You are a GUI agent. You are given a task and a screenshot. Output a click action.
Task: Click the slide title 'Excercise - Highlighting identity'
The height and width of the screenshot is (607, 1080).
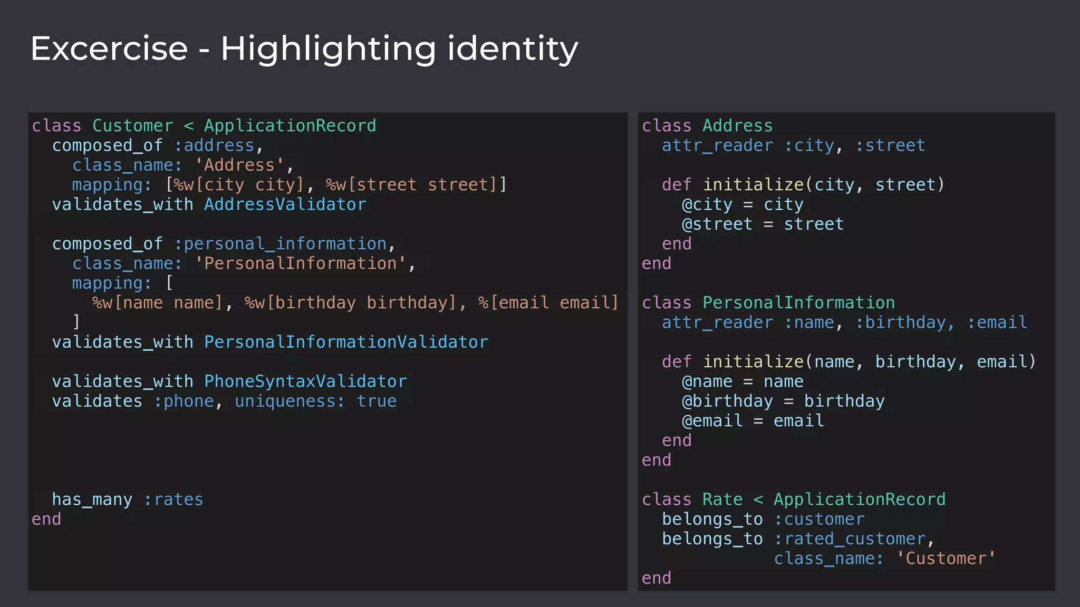(x=304, y=49)
